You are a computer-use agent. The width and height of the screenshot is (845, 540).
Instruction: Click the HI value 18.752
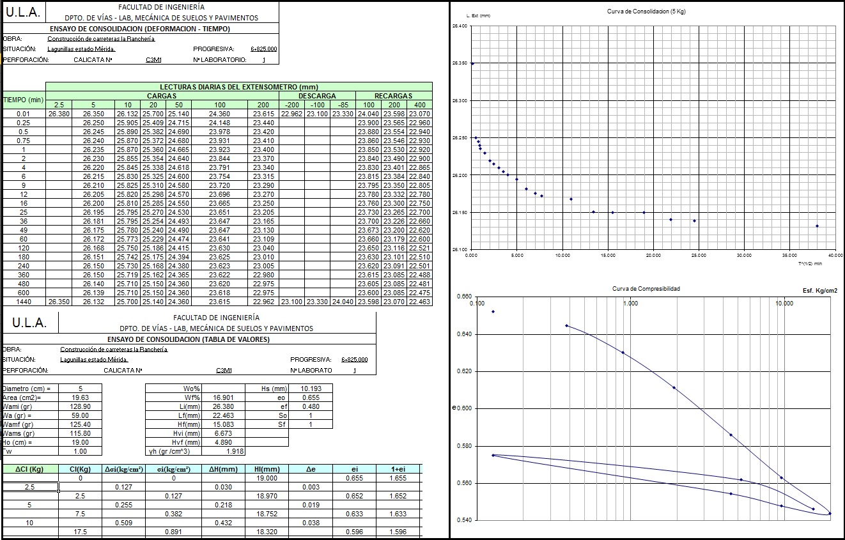pyautogui.click(x=267, y=514)
